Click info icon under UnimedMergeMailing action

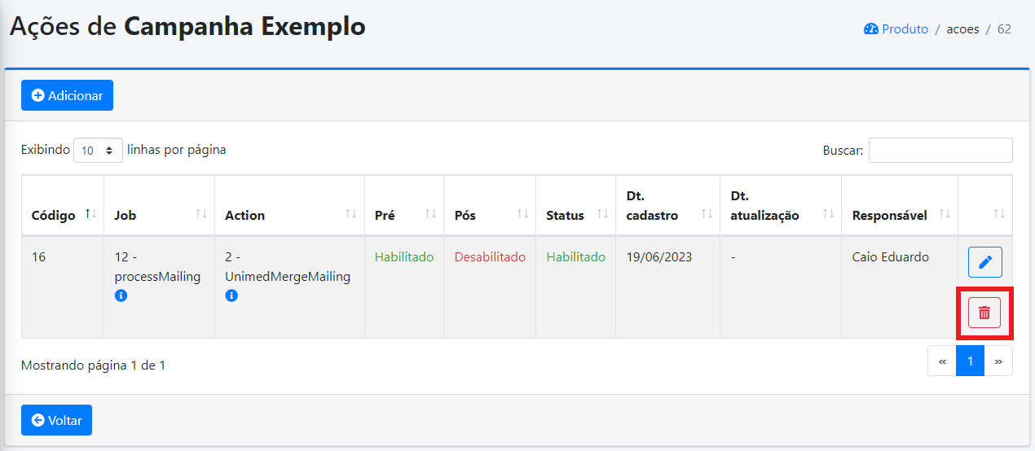(x=231, y=296)
